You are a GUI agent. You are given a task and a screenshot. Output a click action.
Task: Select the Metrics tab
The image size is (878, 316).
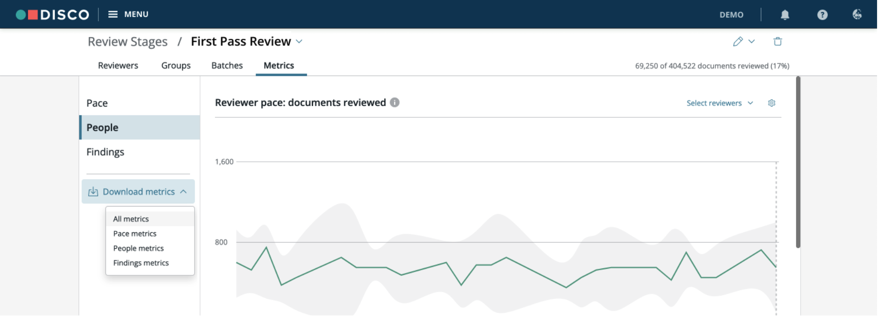tap(279, 65)
